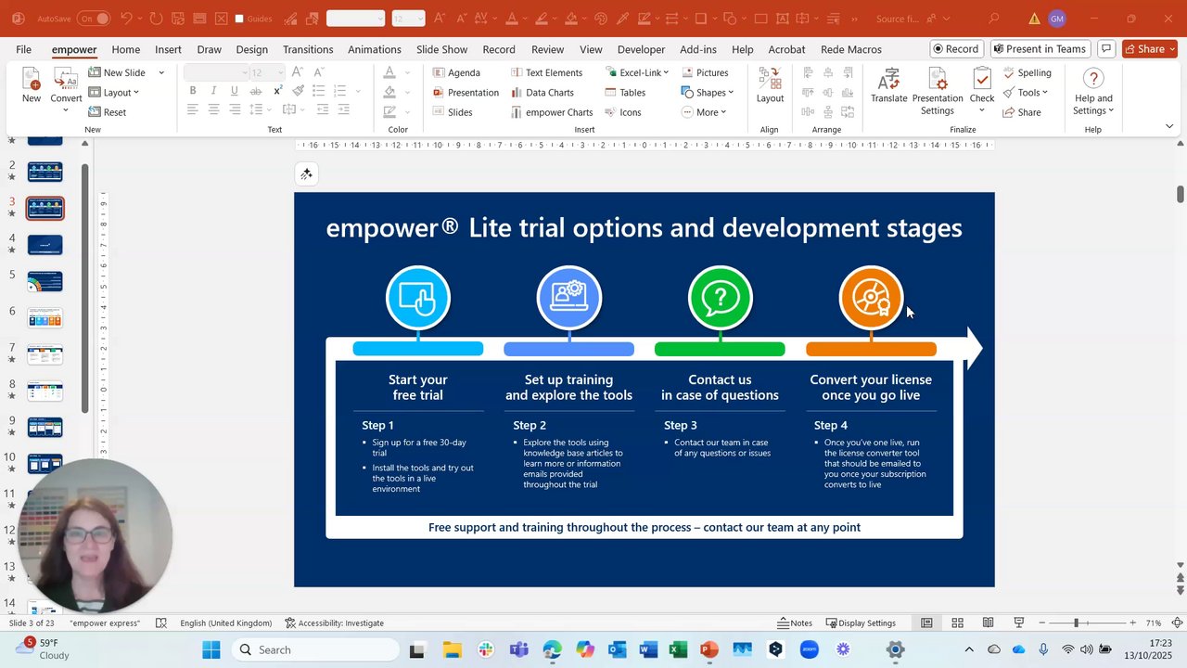
Task: Toggle Italic formatting
Action: click(x=213, y=91)
